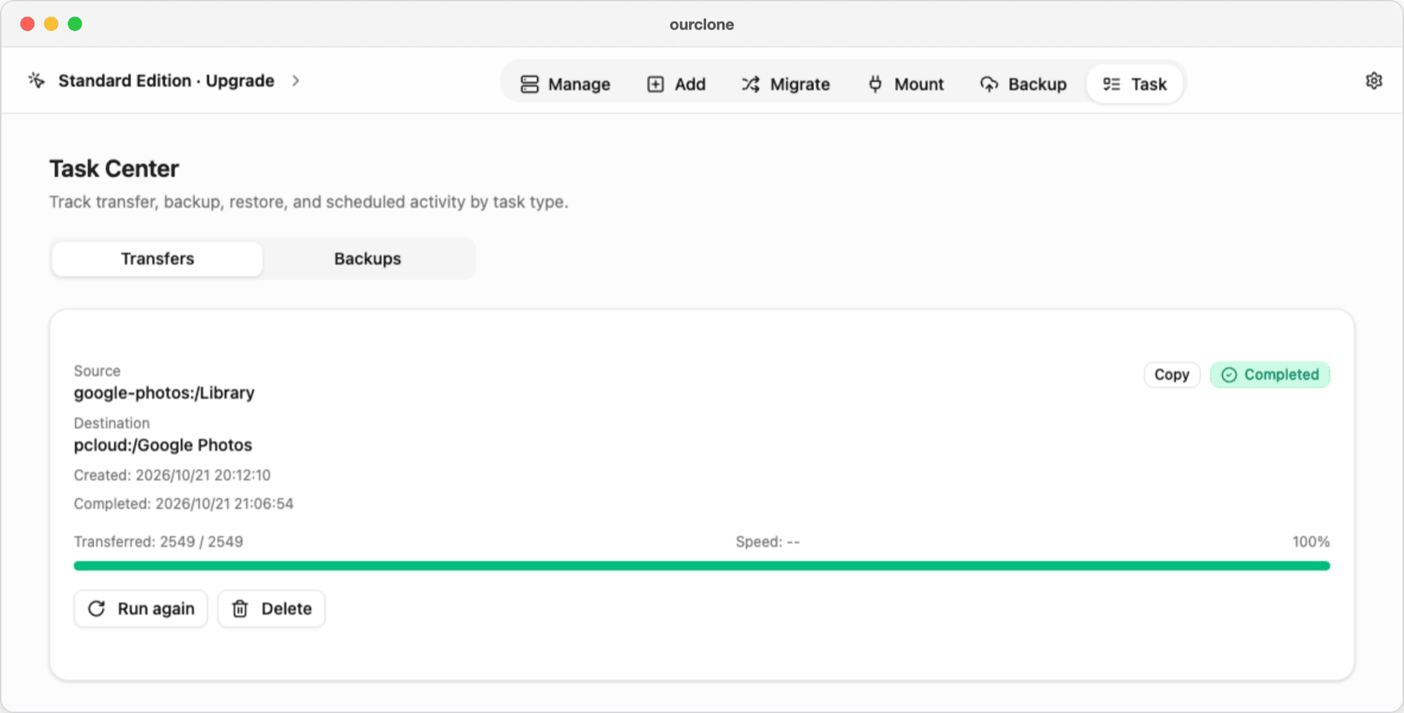Click the 100% progress value
The height and width of the screenshot is (713, 1404).
pyautogui.click(x=1311, y=542)
